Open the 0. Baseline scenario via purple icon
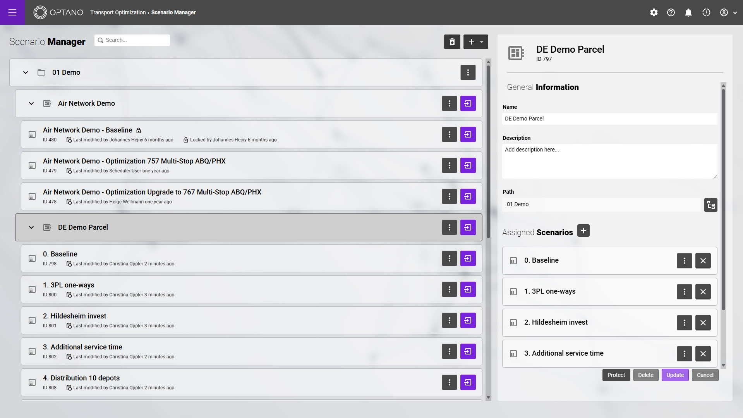 click(468, 258)
